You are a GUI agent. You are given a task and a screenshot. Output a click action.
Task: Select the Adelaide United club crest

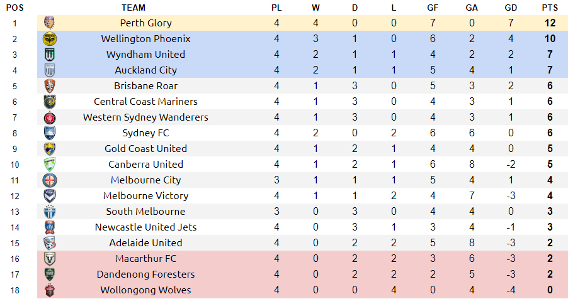point(49,243)
